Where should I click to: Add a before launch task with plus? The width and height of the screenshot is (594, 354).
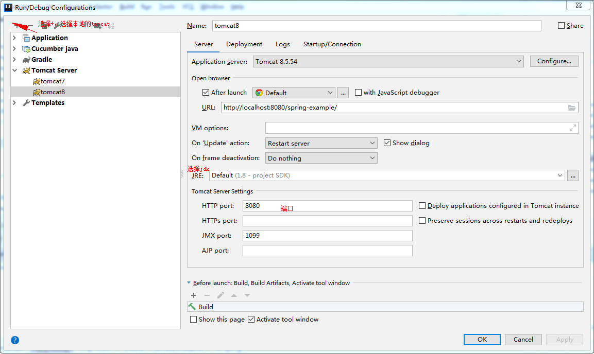point(194,295)
